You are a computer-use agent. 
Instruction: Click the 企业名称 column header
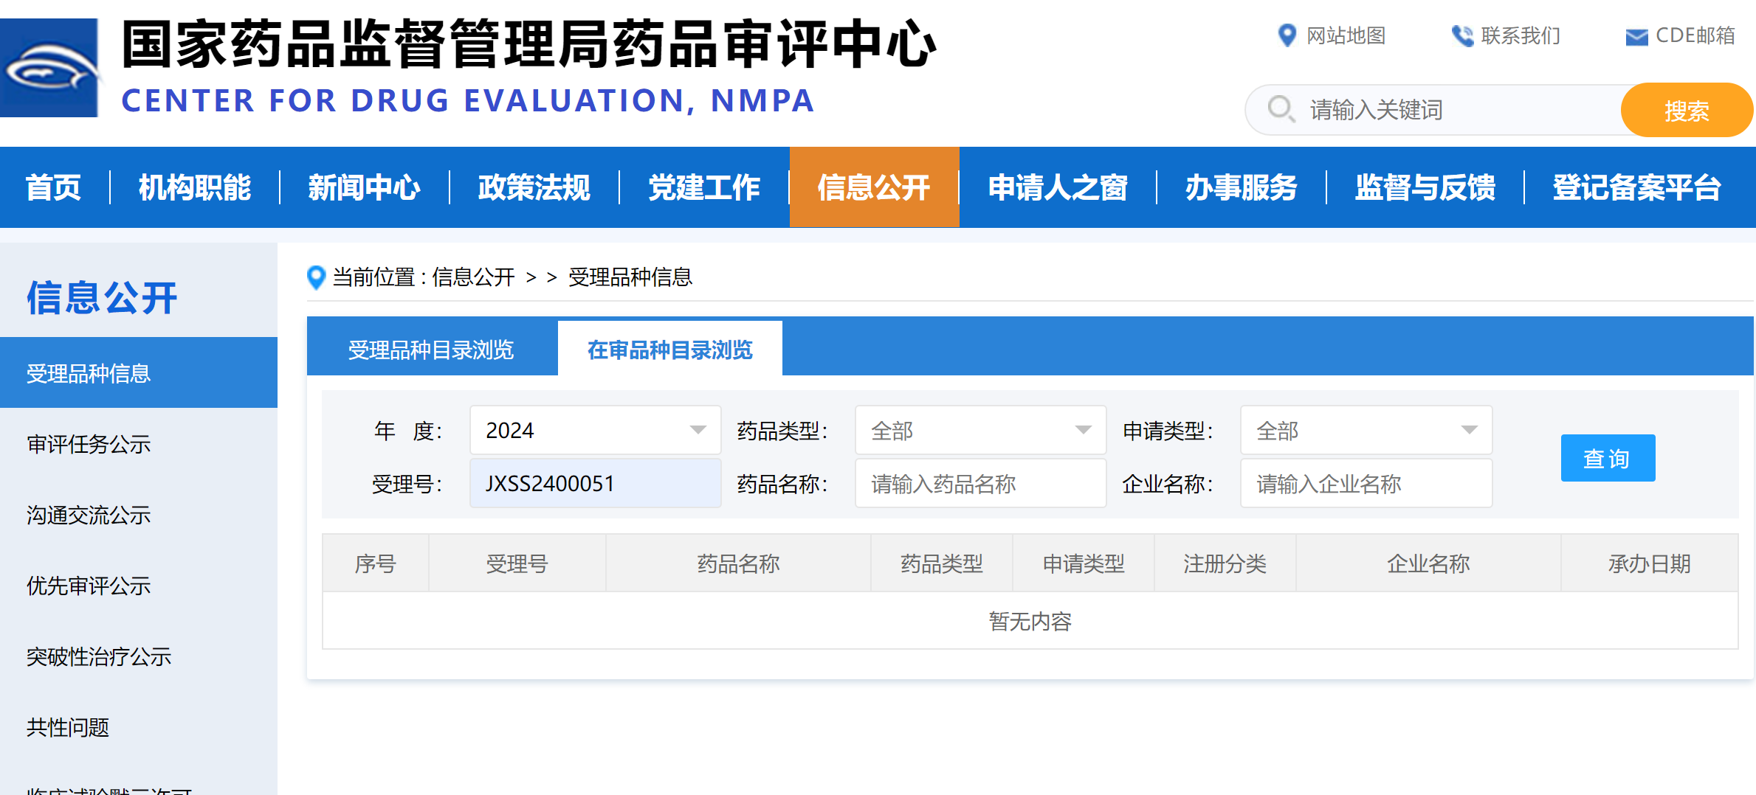point(1428,563)
